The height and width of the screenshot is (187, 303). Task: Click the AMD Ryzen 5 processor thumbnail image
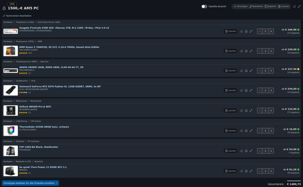tap(11, 51)
